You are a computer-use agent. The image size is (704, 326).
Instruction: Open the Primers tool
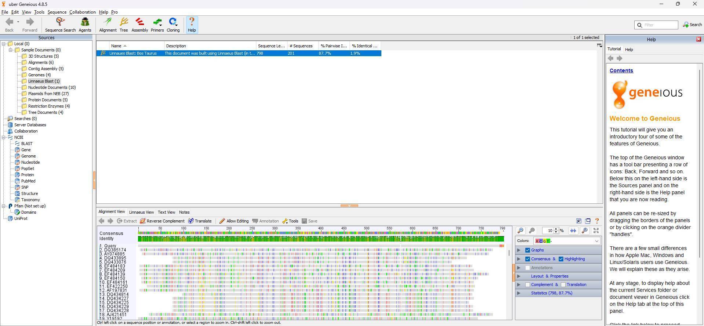[x=157, y=25]
